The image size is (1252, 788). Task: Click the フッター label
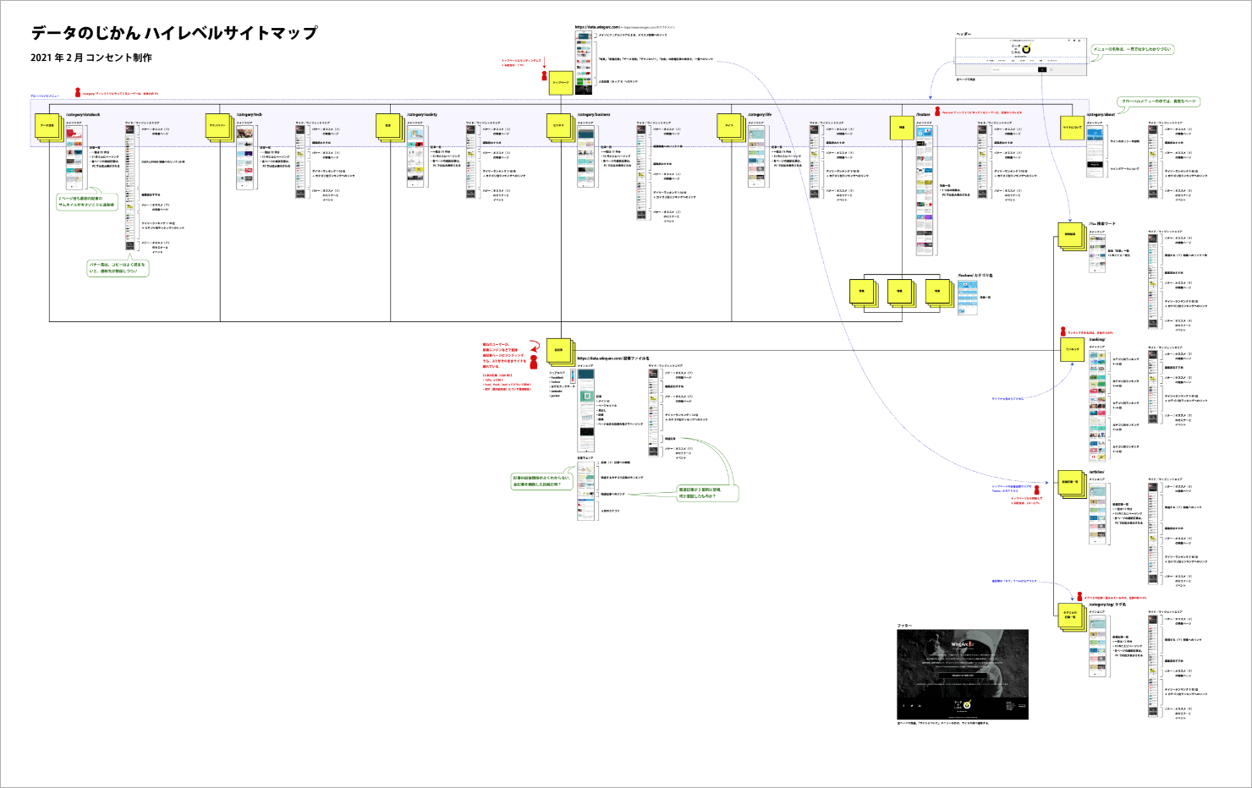pyautogui.click(x=904, y=626)
